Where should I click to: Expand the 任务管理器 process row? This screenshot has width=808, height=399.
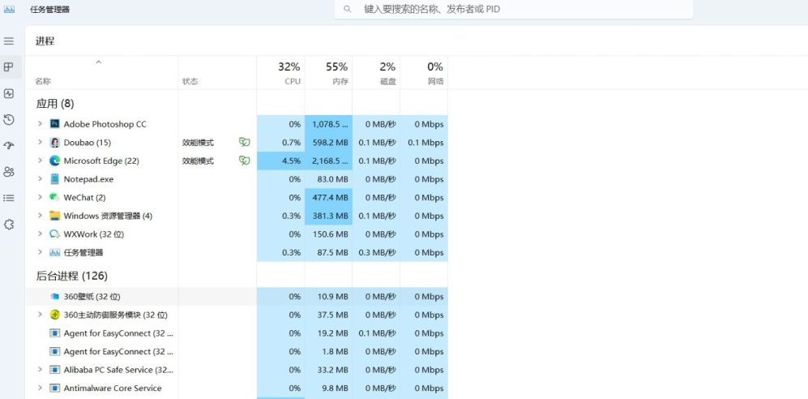click(40, 252)
